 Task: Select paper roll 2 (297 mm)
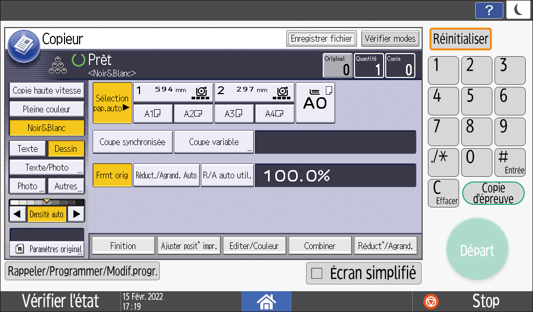[254, 92]
